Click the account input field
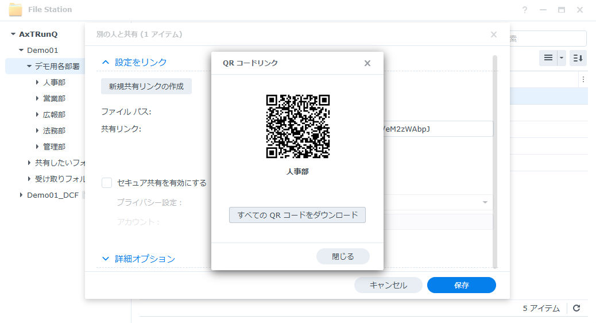Viewport: 596px width, 323px height. tap(438, 222)
